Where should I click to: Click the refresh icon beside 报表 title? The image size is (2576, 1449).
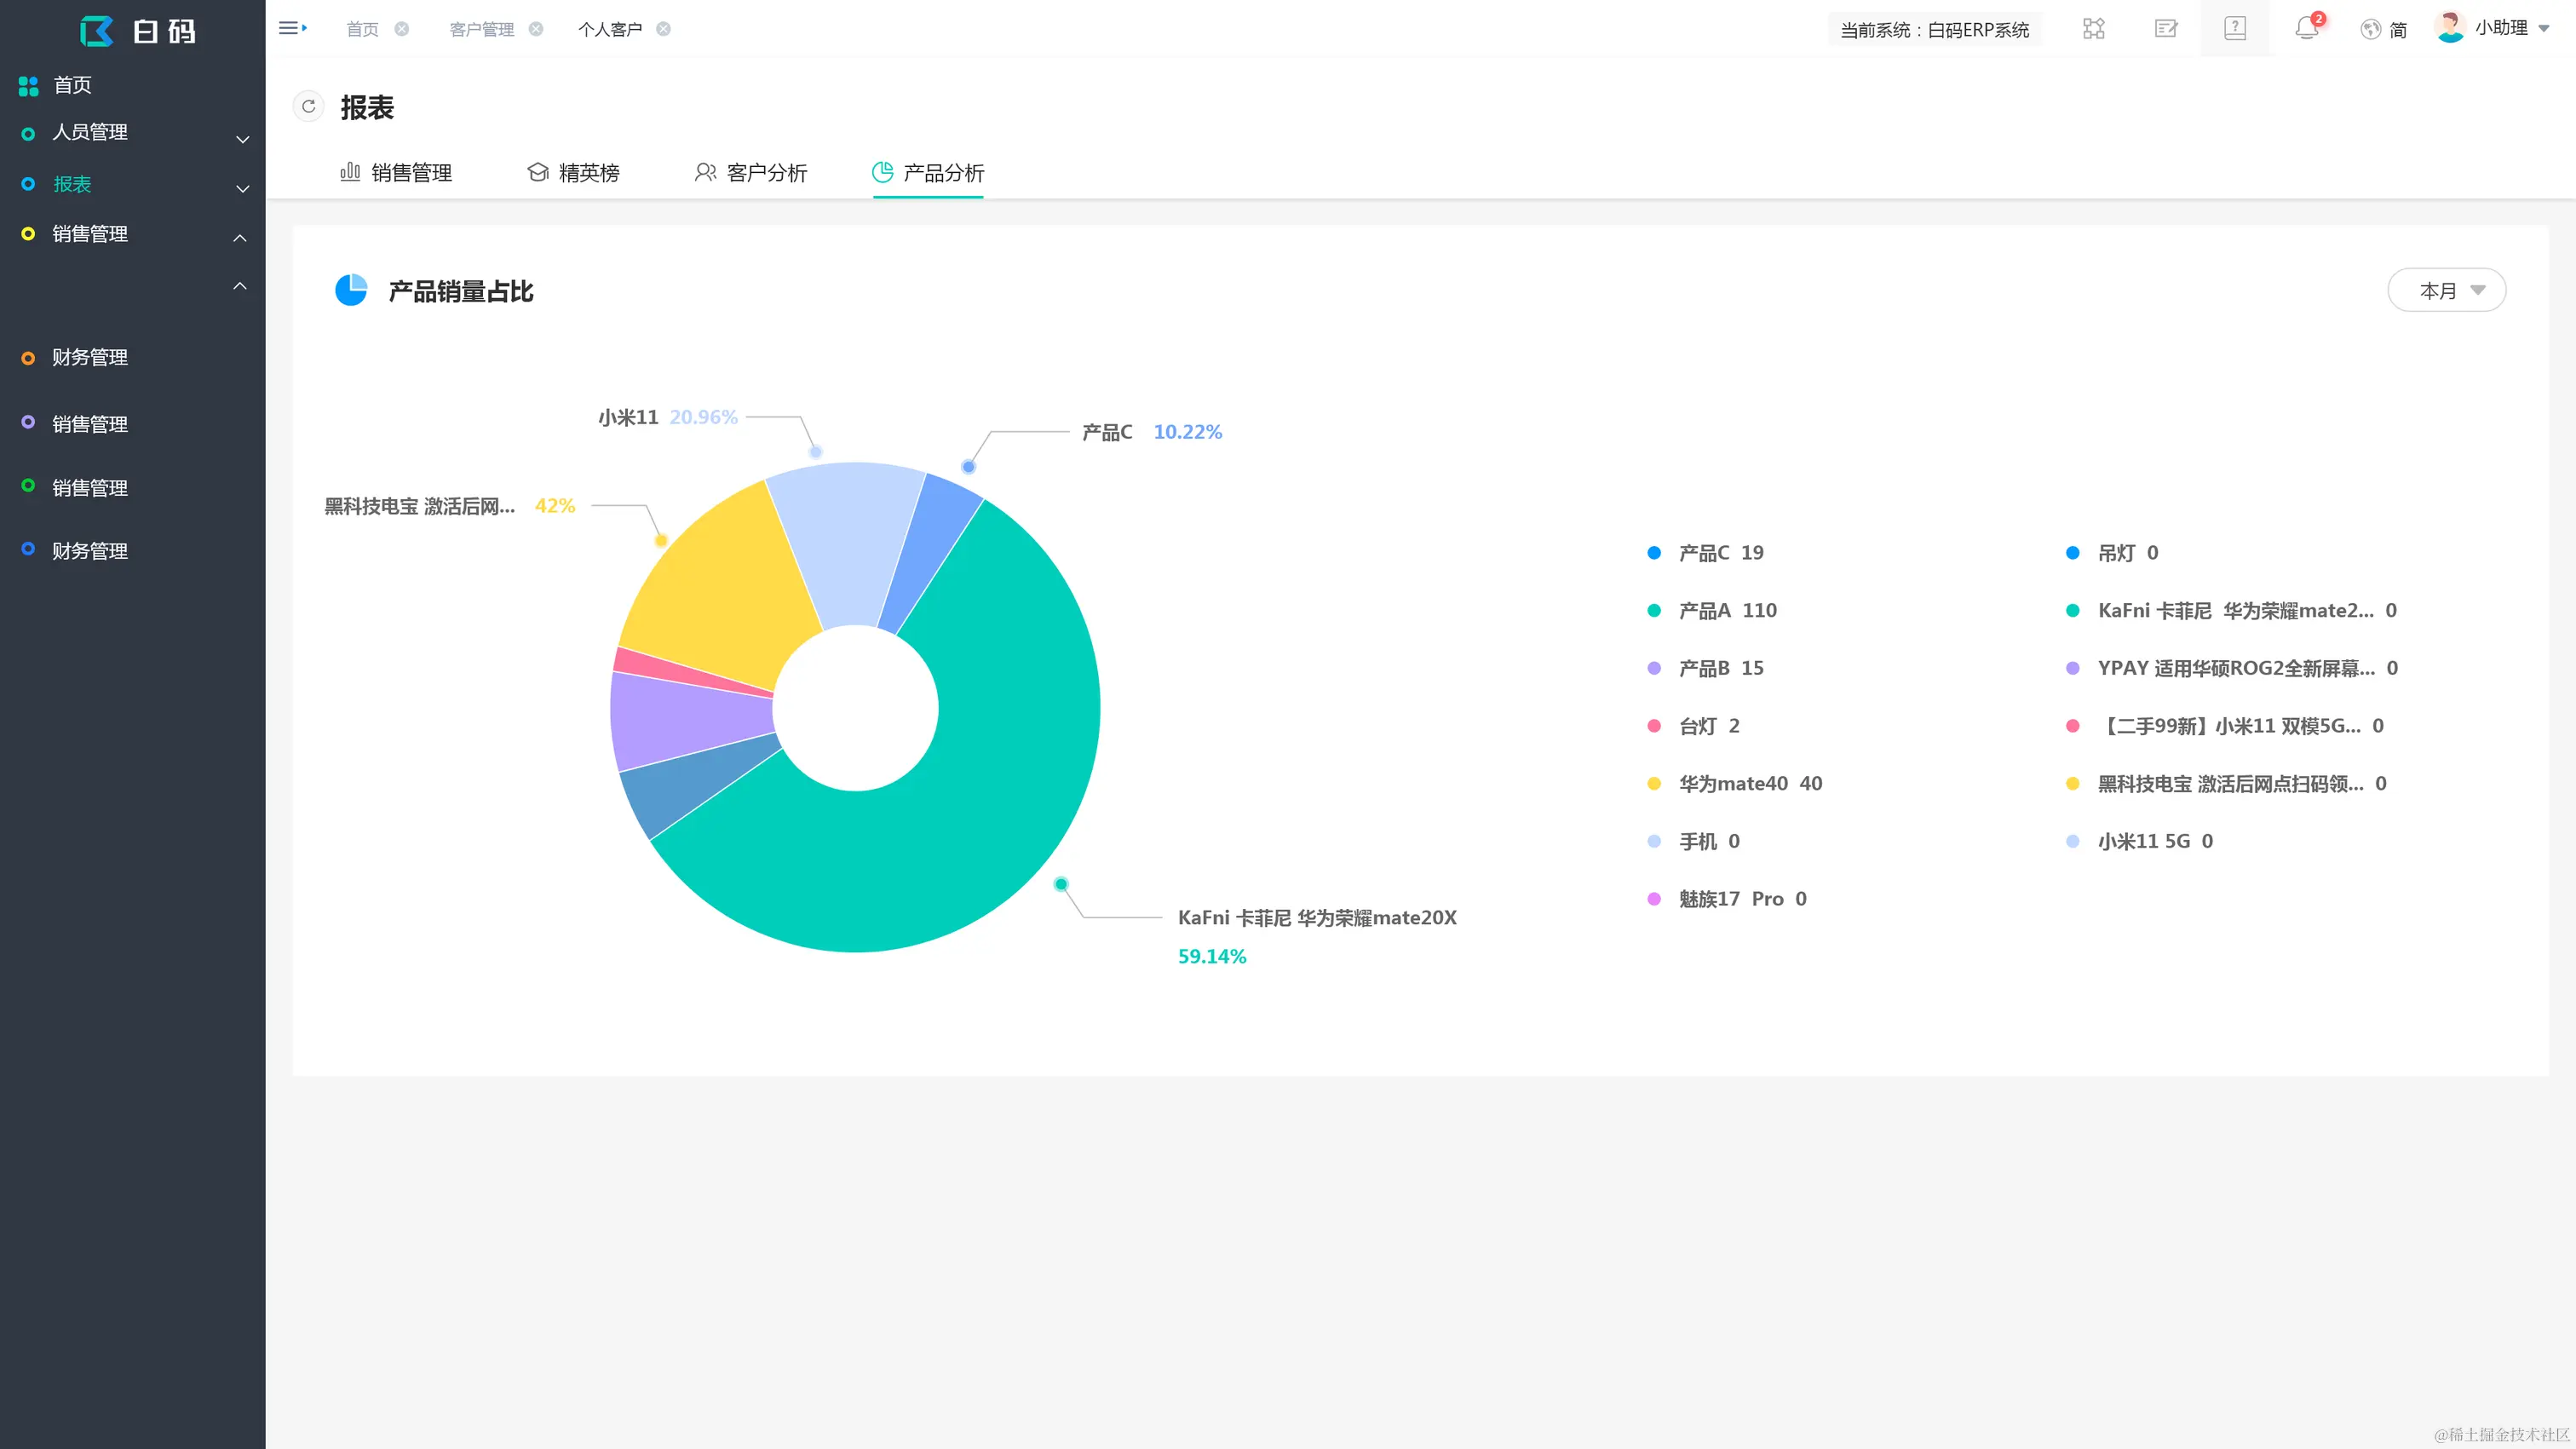point(308,106)
